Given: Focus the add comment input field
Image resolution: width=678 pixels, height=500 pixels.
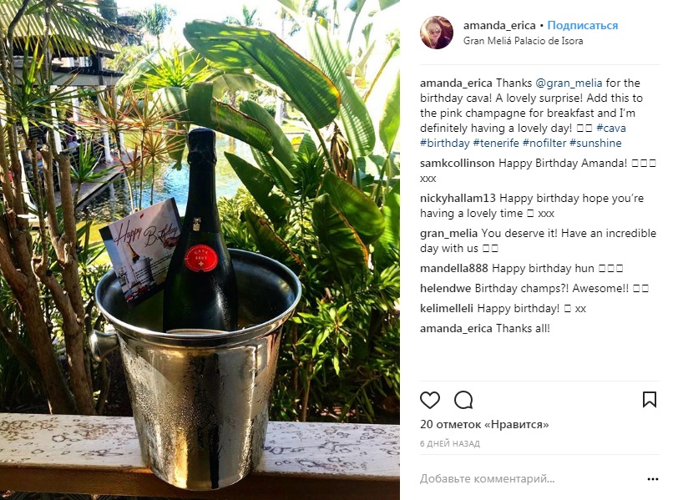Looking at the screenshot, I should (x=530, y=479).
